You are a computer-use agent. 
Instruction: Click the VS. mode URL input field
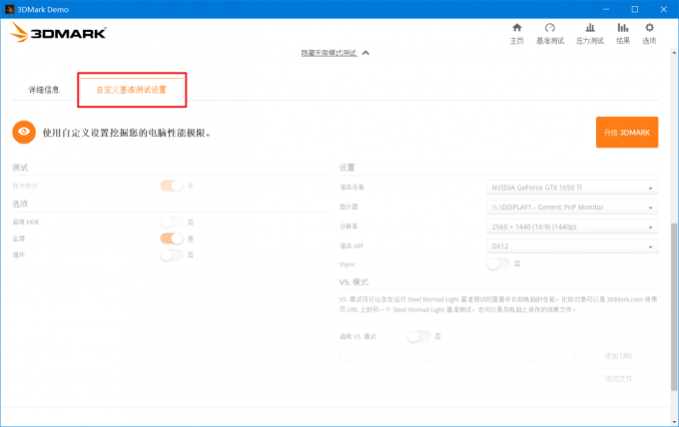tap(457, 354)
